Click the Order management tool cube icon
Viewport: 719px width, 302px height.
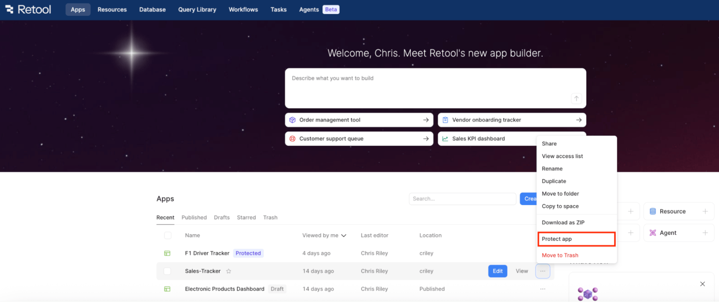click(x=292, y=120)
